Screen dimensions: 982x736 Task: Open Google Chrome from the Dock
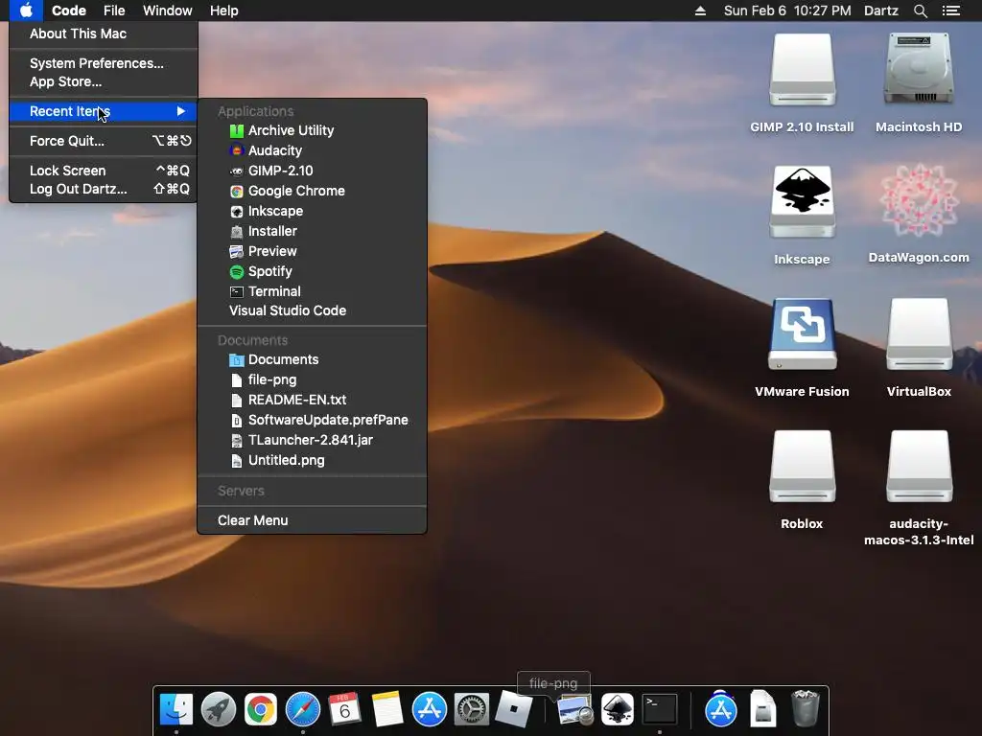pyautogui.click(x=261, y=709)
